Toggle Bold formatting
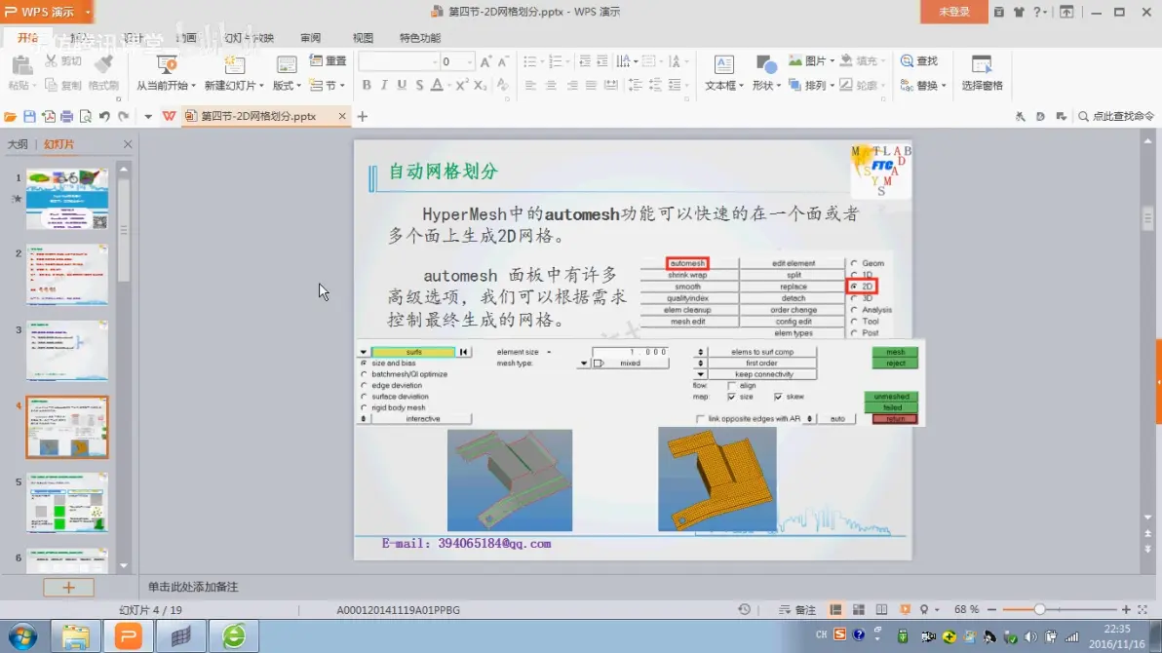The width and height of the screenshot is (1162, 653). (367, 85)
